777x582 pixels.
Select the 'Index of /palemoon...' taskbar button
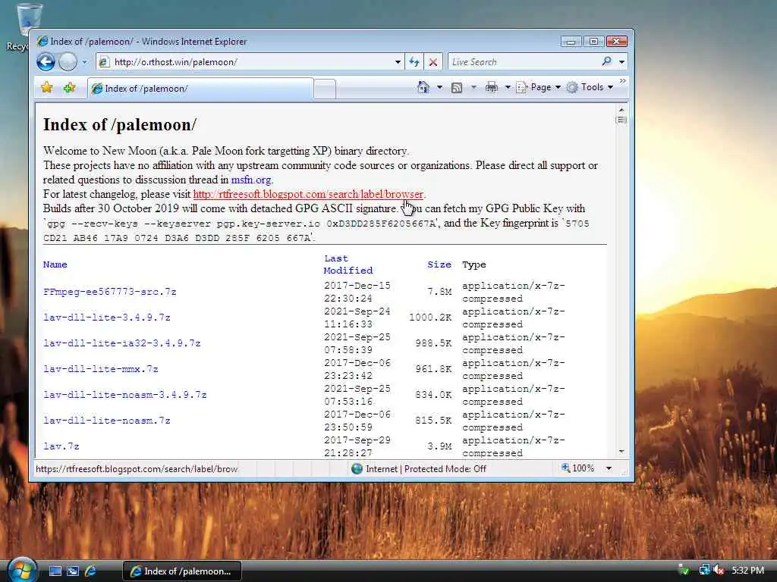coord(182,571)
